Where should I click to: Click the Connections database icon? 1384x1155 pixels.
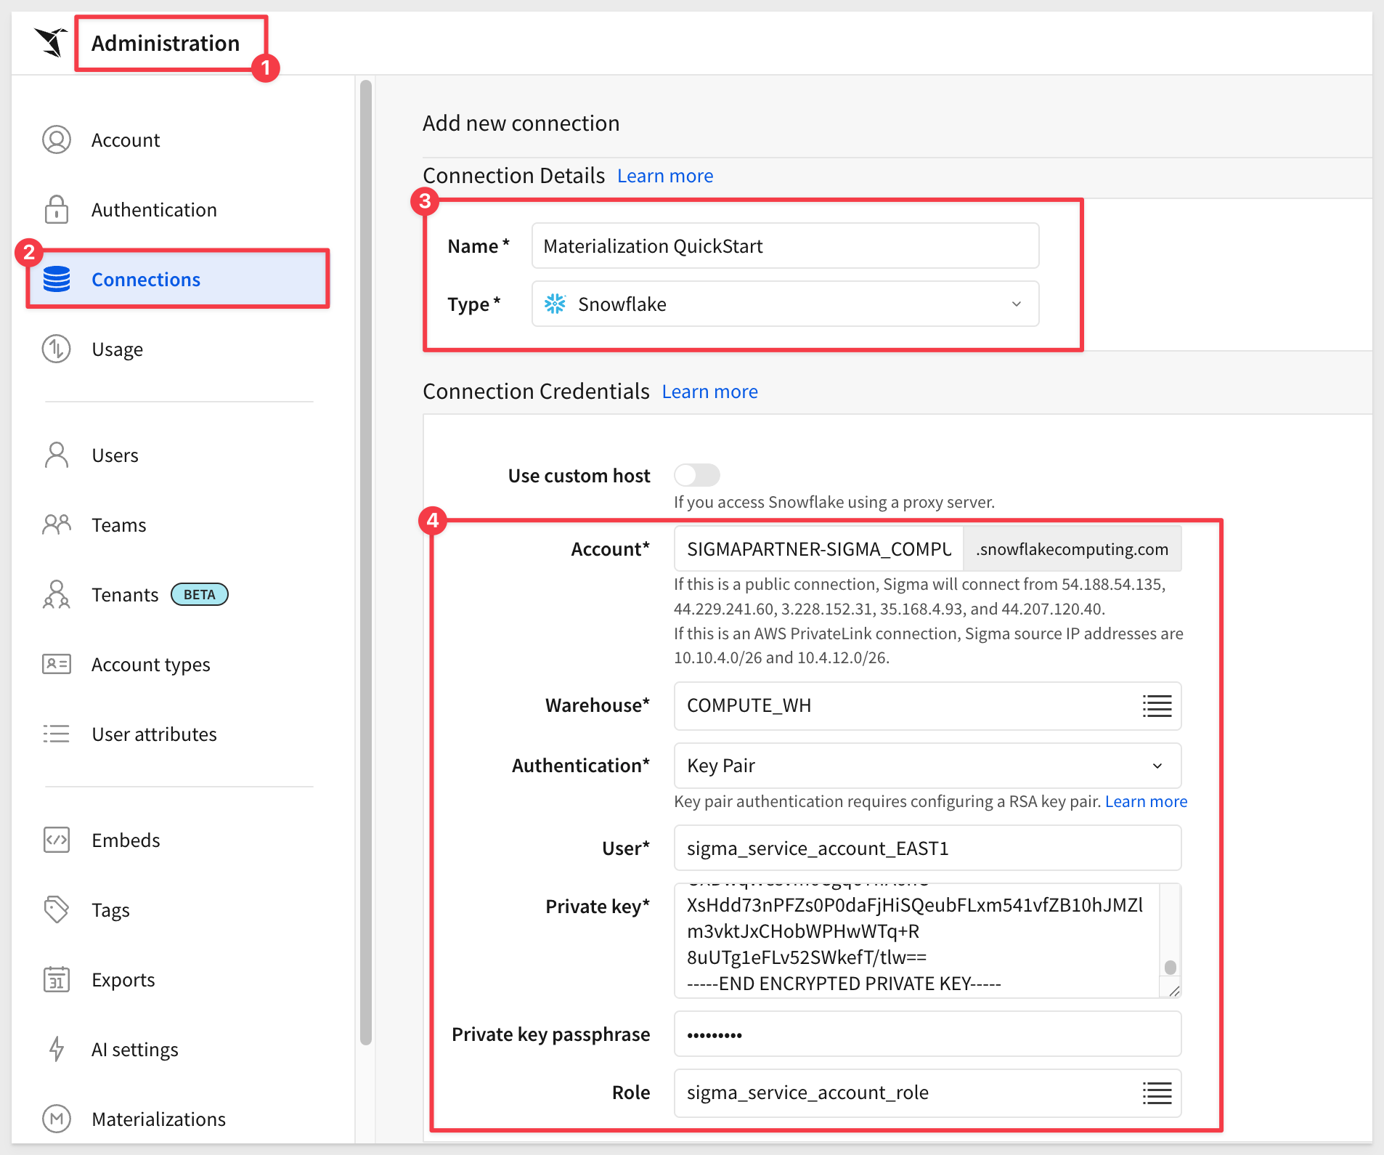[57, 279]
